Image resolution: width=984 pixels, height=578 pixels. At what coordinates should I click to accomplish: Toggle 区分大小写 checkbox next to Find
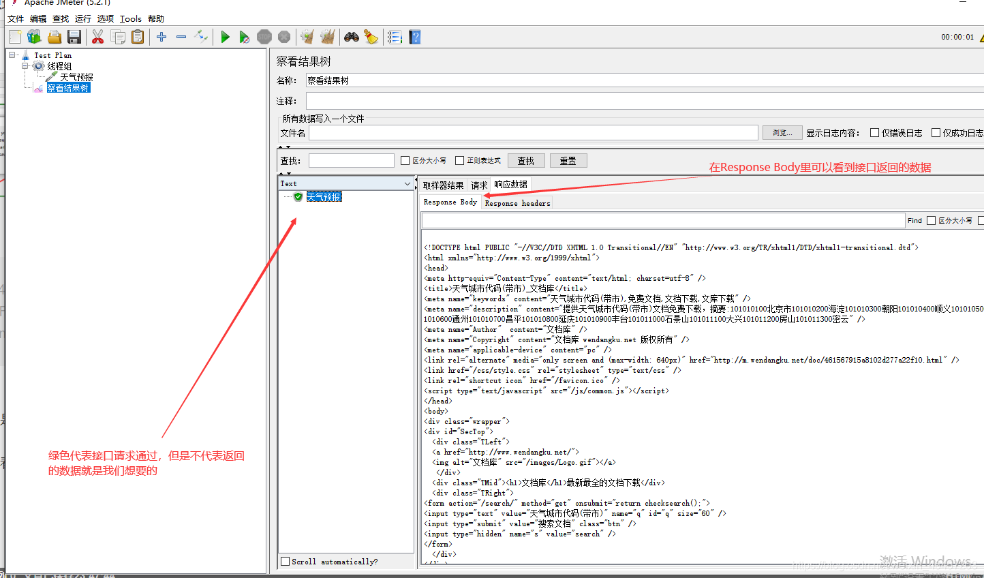click(931, 220)
